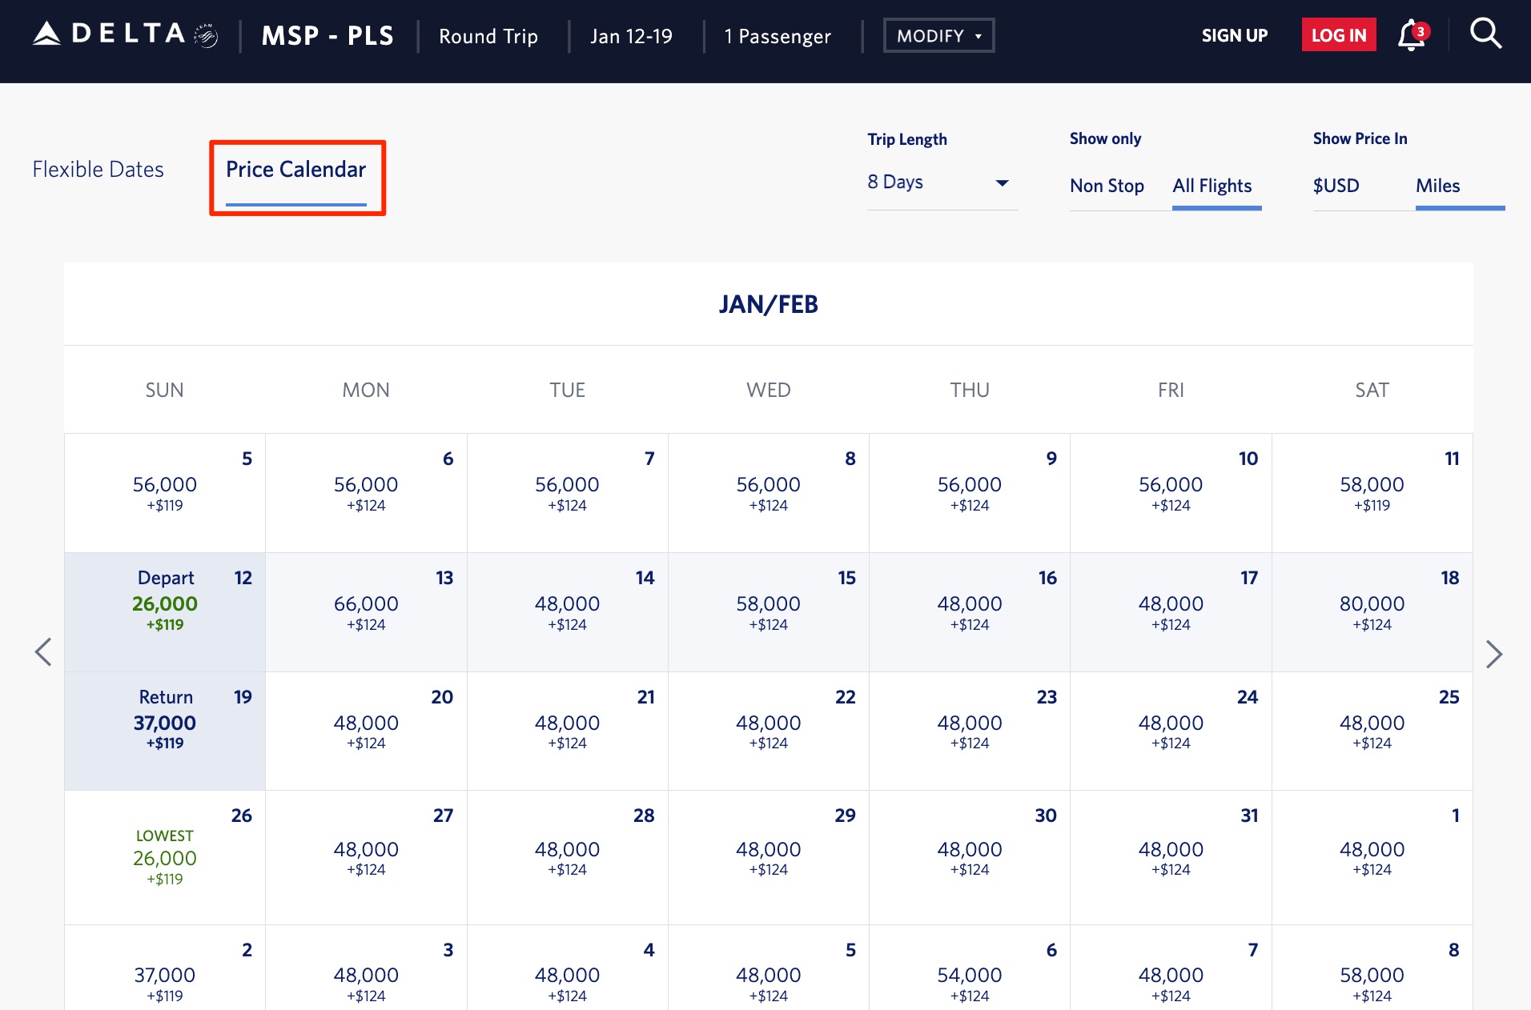Show only Non Stop flights
This screenshot has height=1010, width=1531.
pyautogui.click(x=1107, y=186)
